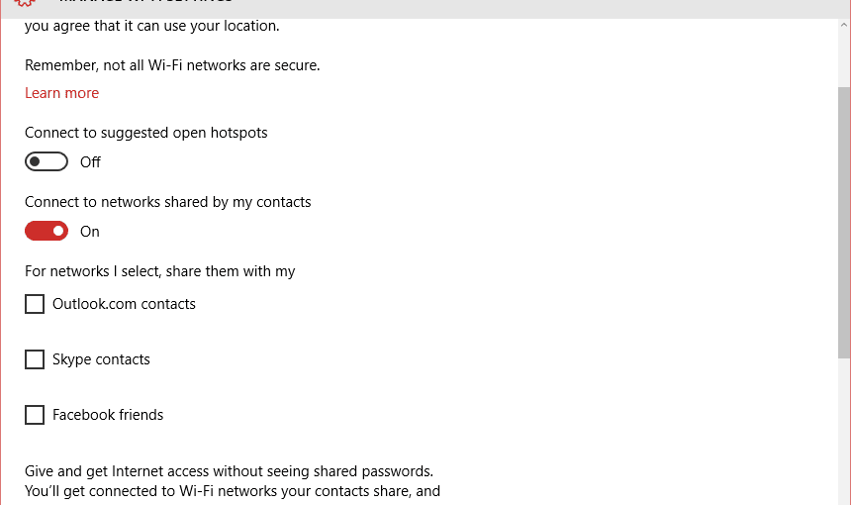
Task: Click the vertical scrollbar thumb
Action: click(x=844, y=223)
